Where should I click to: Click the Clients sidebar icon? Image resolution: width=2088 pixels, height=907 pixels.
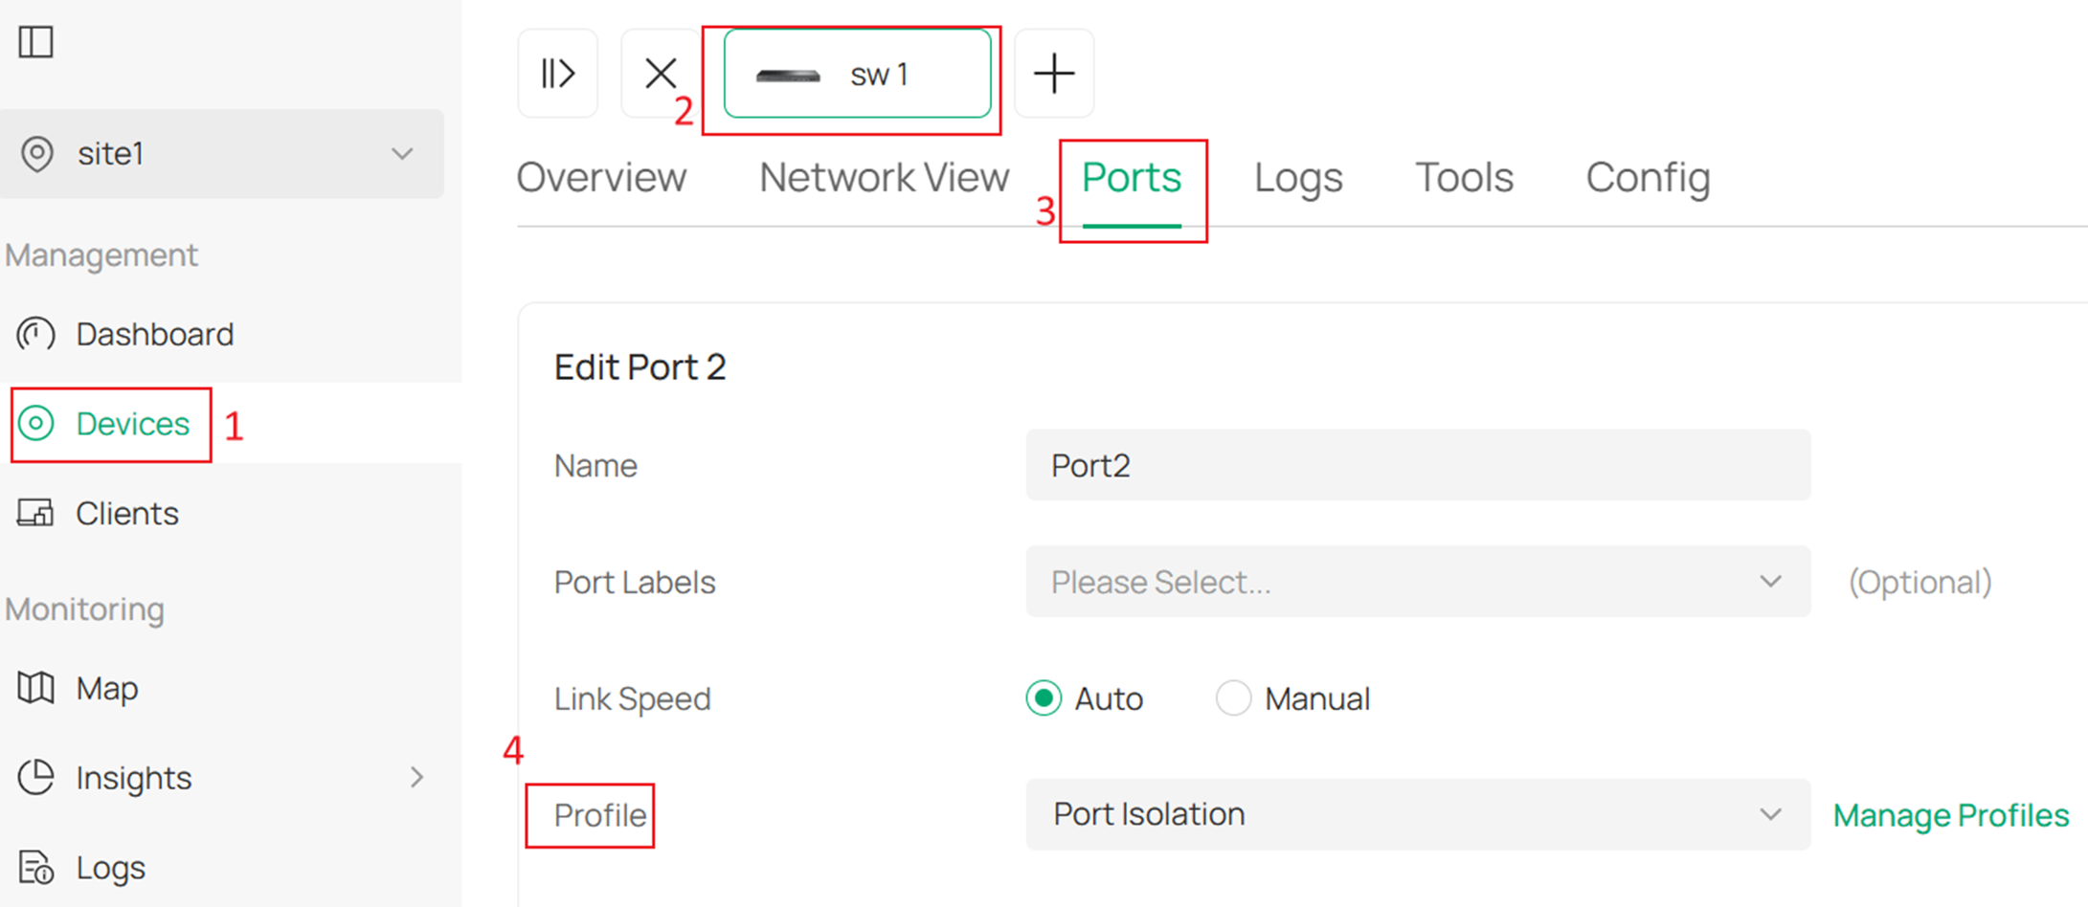(x=36, y=513)
